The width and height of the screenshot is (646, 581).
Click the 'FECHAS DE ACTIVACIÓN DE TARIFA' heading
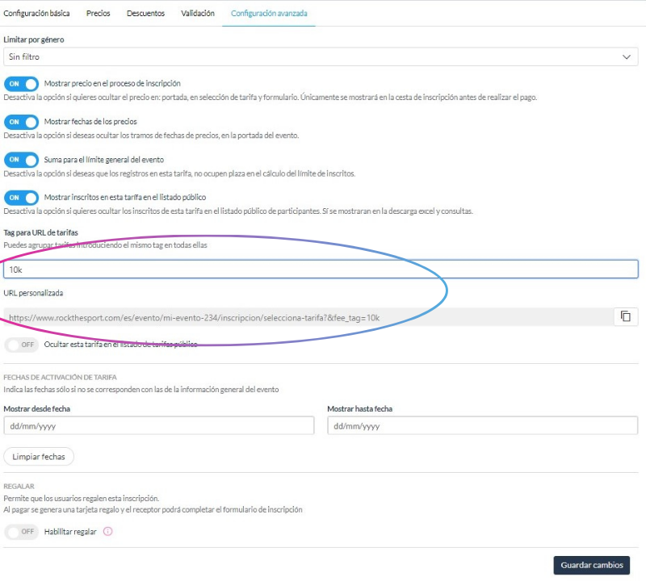click(x=60, y=377)
